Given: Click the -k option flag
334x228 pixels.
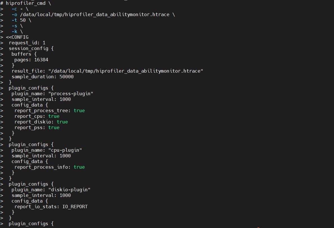Looking at the screenshot, I should (14, 32).
